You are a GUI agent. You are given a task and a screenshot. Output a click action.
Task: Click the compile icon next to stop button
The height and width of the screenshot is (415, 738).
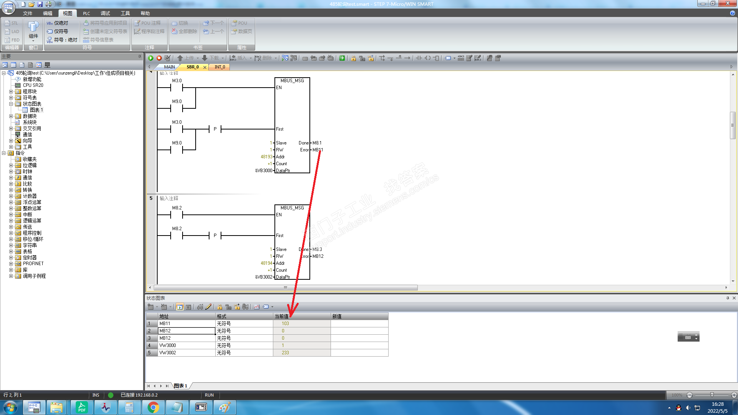pos(167,58)
